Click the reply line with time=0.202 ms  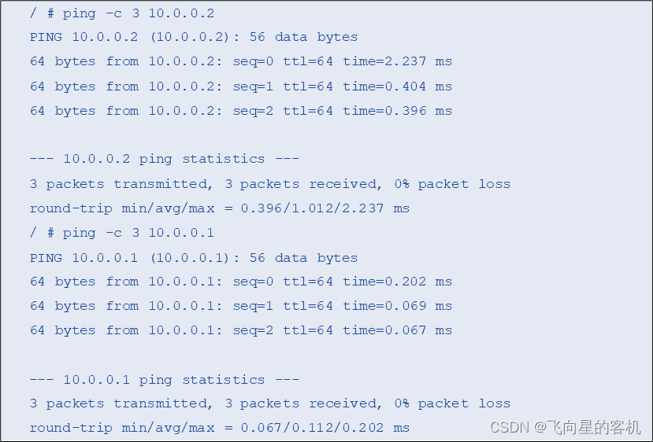240,282
